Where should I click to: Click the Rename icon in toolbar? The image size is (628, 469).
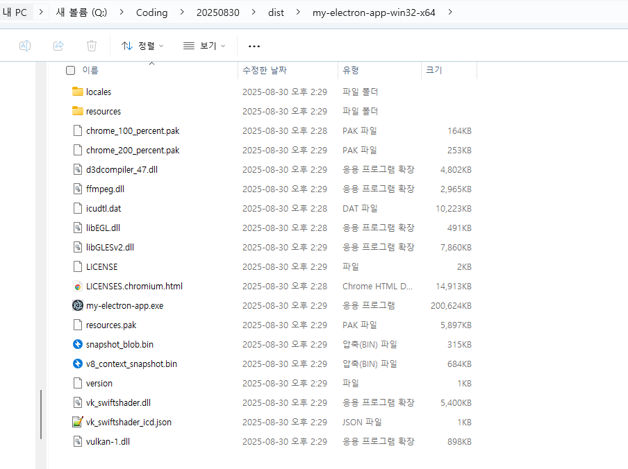coord(24,46)
